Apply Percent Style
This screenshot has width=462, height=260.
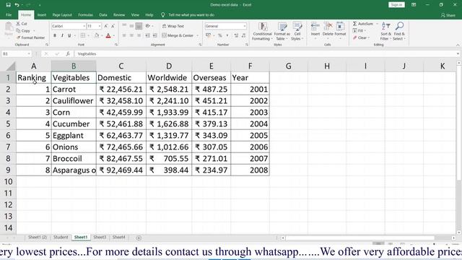point(219,35)
